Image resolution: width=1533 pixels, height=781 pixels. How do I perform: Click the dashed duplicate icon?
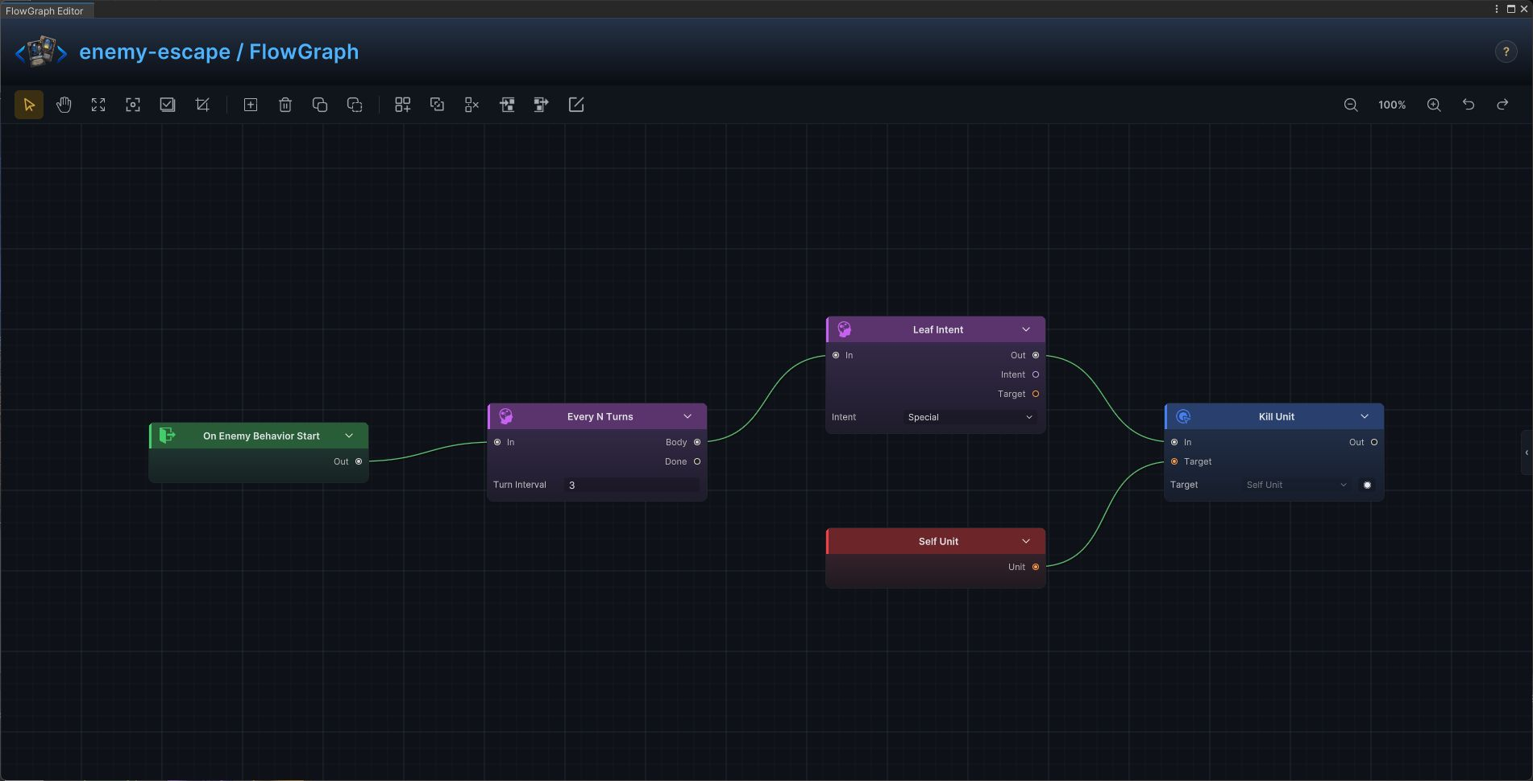click(x=355, y=105)
